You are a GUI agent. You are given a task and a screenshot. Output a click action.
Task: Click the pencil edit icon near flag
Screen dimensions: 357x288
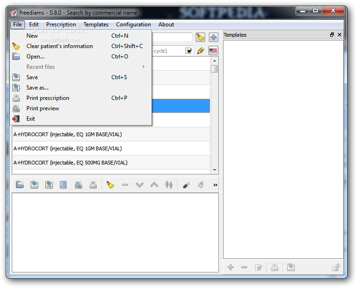[x=200, y=51]
